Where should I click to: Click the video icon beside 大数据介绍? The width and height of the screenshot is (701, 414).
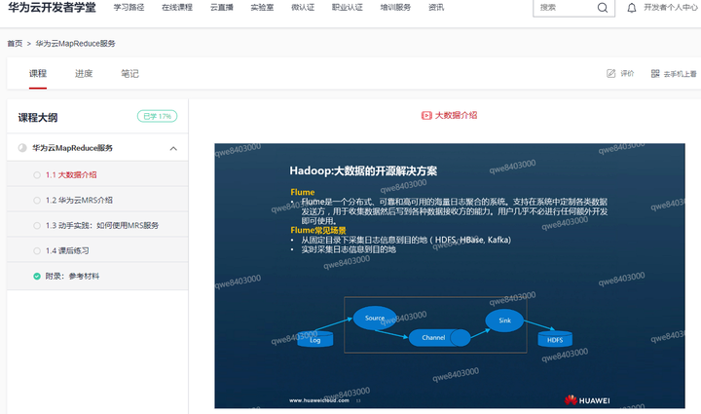tap(426, 115)
